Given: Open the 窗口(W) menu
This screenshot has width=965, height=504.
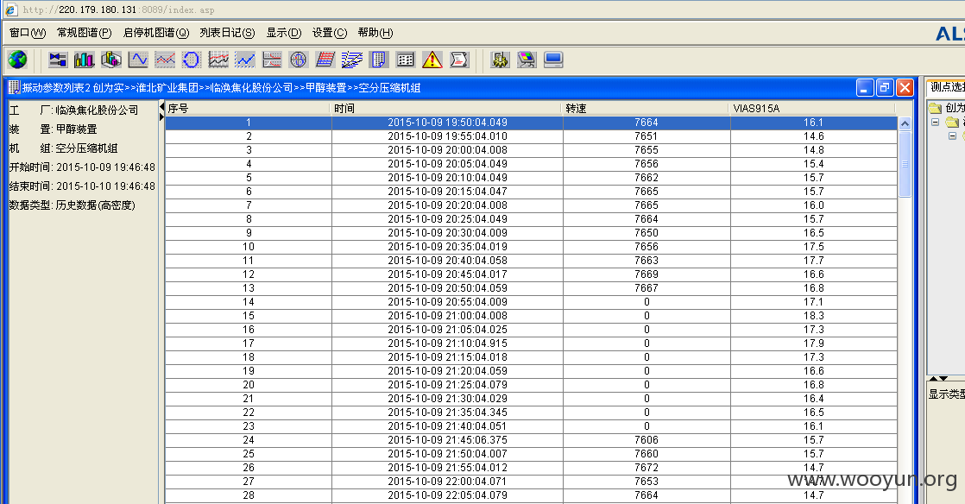Looking at the screenshot, I should pos(28,33).
